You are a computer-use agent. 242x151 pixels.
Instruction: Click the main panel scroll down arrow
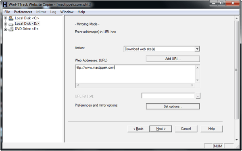(x=237, y=140)
